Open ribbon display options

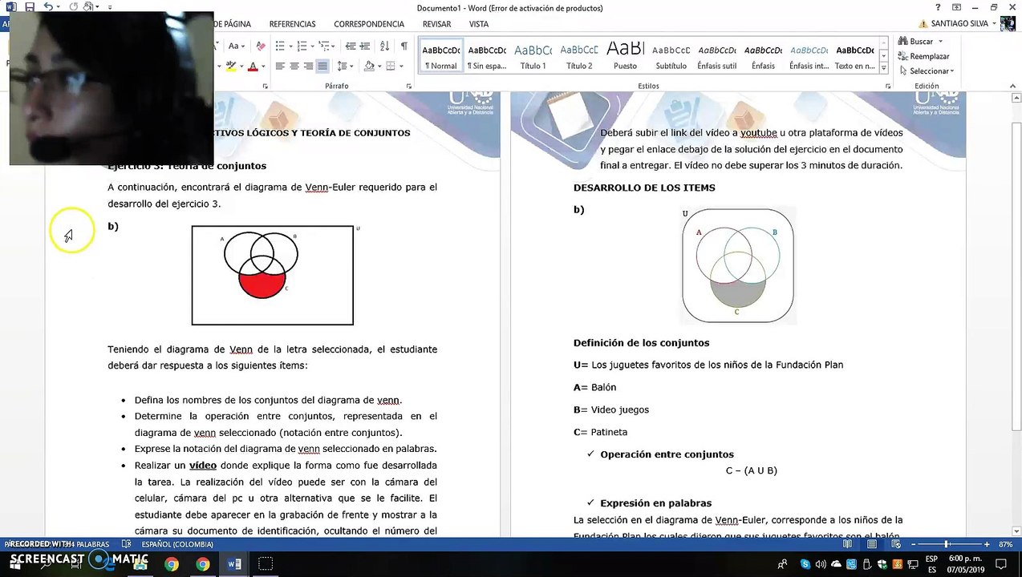coord(956,7)
